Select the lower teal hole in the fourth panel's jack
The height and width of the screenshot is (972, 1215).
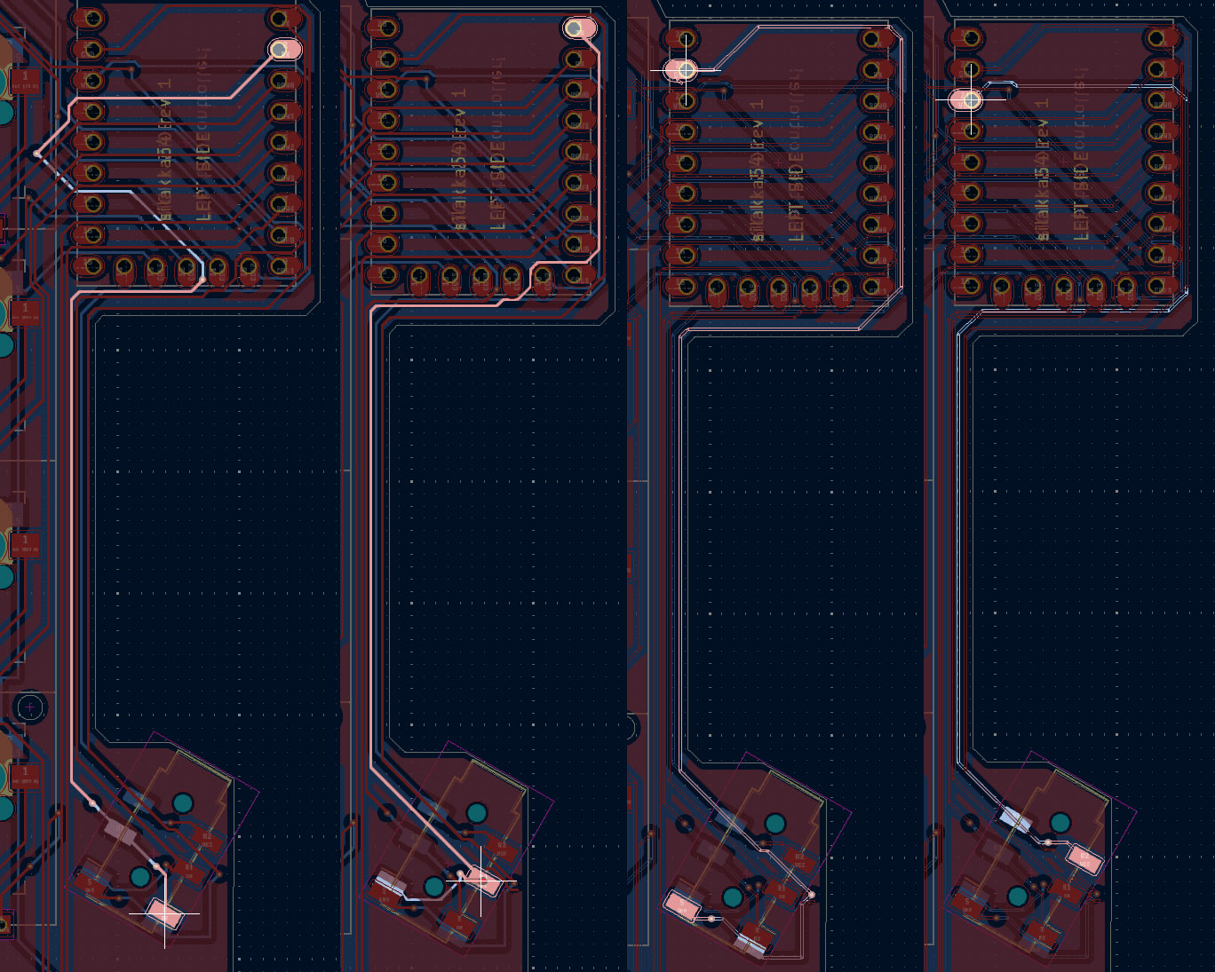1017,897
